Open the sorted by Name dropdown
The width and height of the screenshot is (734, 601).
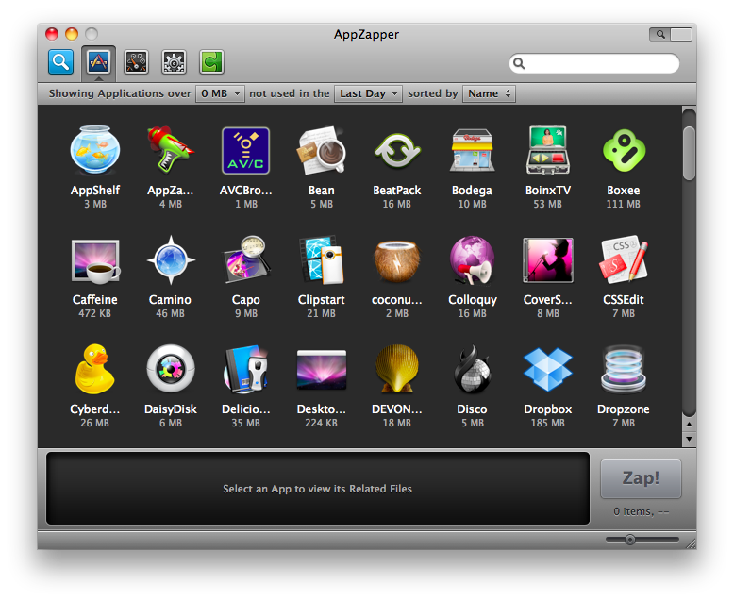coord(489,93)
